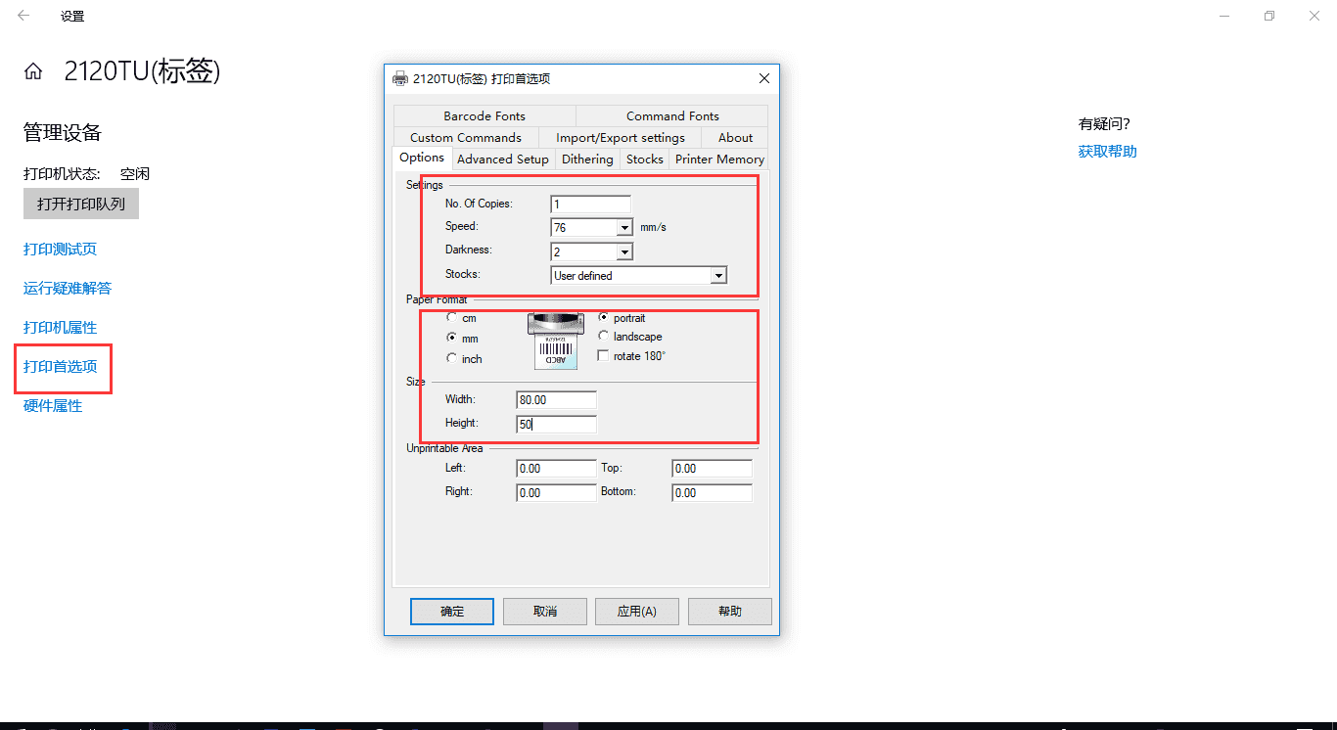Click the Width input field
The width and height of the screenshot is (1337, 730).
(x=556, y=400)
